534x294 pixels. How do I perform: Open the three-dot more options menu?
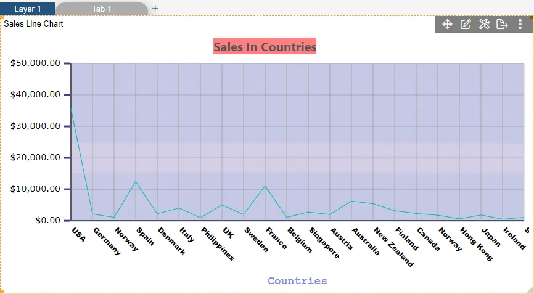click(x=520, y=25)
